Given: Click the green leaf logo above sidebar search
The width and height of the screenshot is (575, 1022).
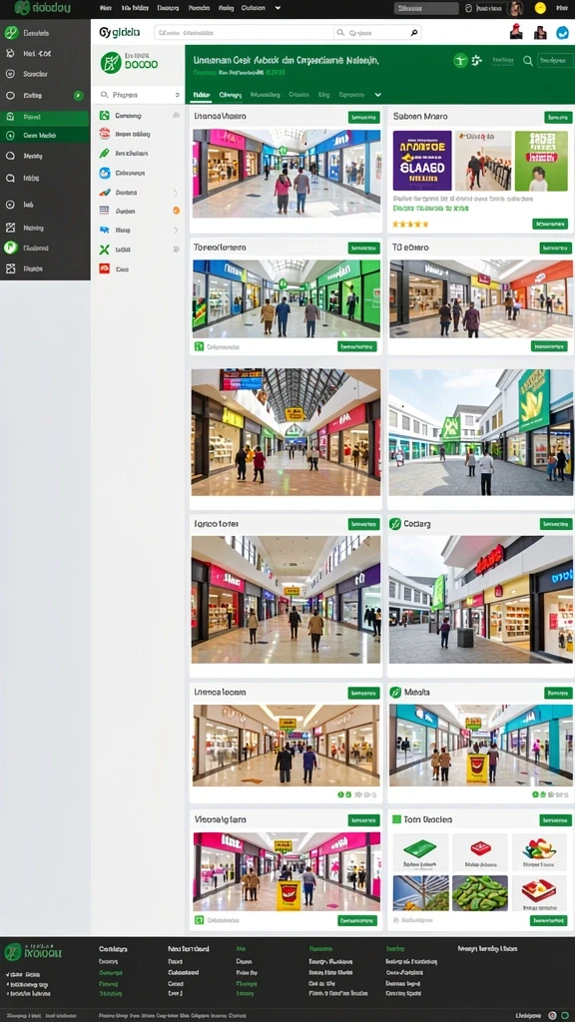Looking at the screenshot, I should [x=111, y=63].
